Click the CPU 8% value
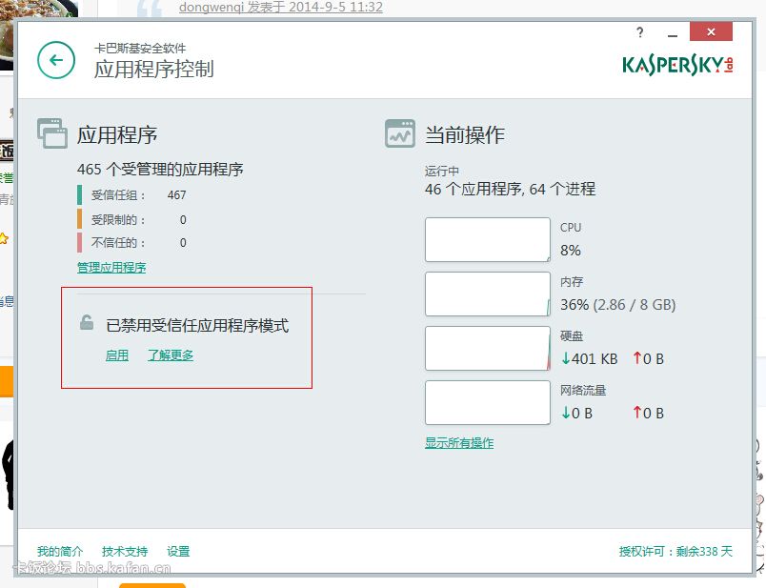The width and height of the screenshot is (766, 588). [570, 251]
